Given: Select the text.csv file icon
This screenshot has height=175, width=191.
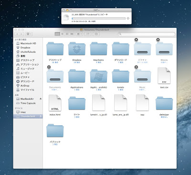Looking at the screenshot, I should tap(164, 76).
